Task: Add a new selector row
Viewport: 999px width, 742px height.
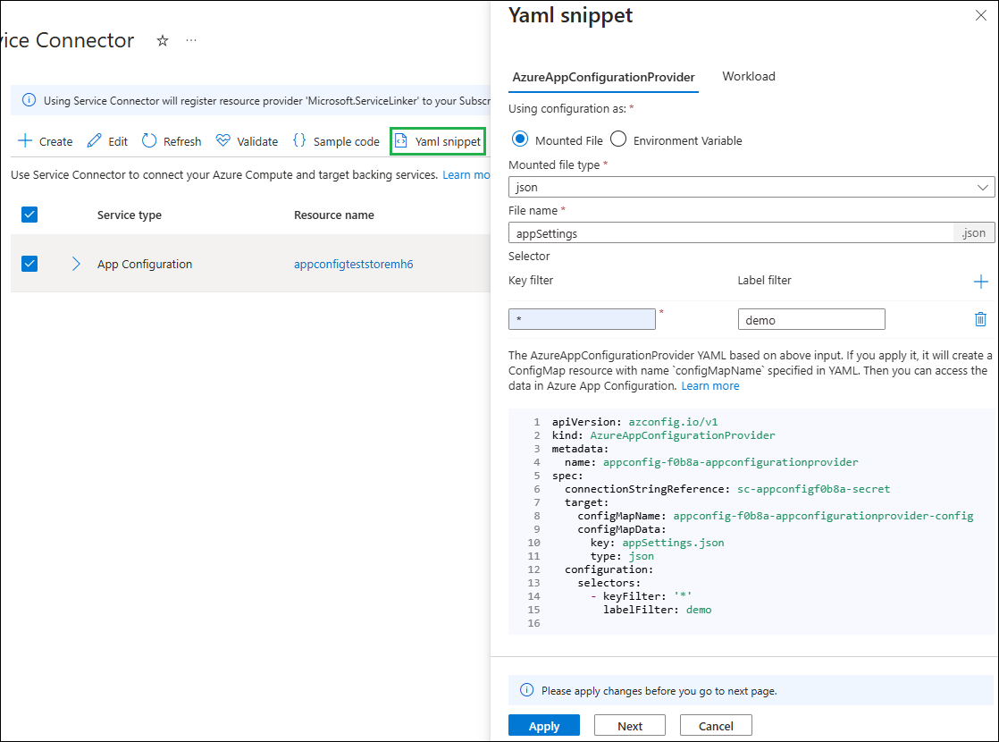Action: pyautogui.click(x=980, y=281)
